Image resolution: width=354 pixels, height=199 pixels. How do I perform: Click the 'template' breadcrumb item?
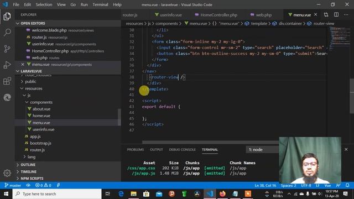(x=259, y=23)
